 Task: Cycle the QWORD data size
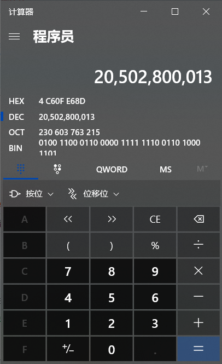(112, 170)
